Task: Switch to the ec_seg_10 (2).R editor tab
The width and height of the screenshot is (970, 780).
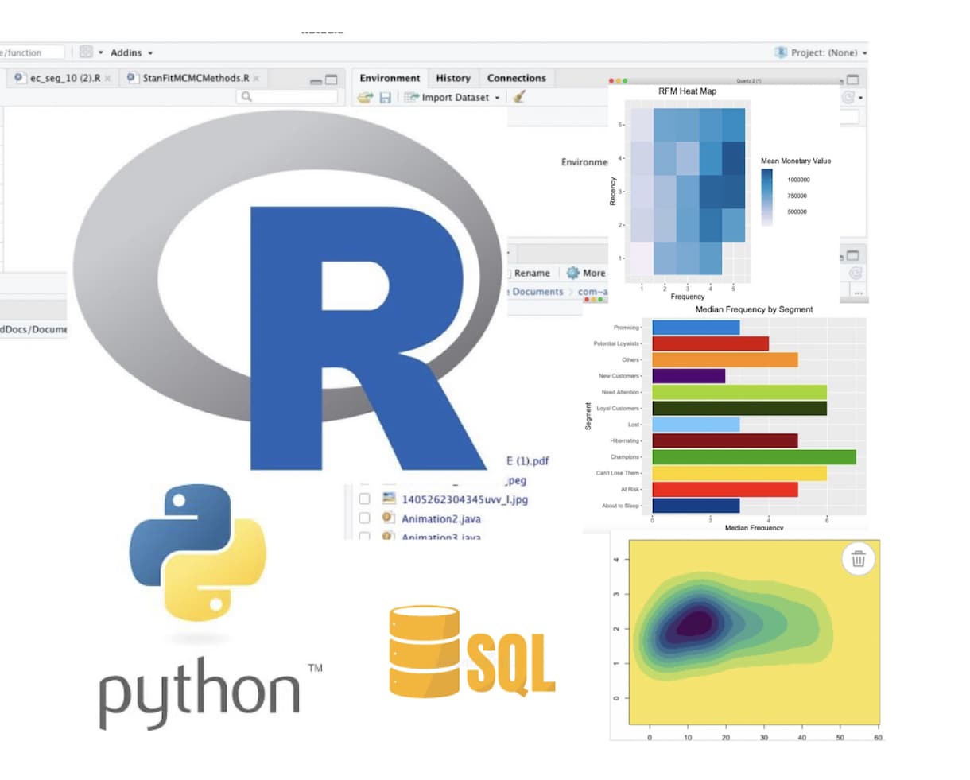Action: coord(64,78)
